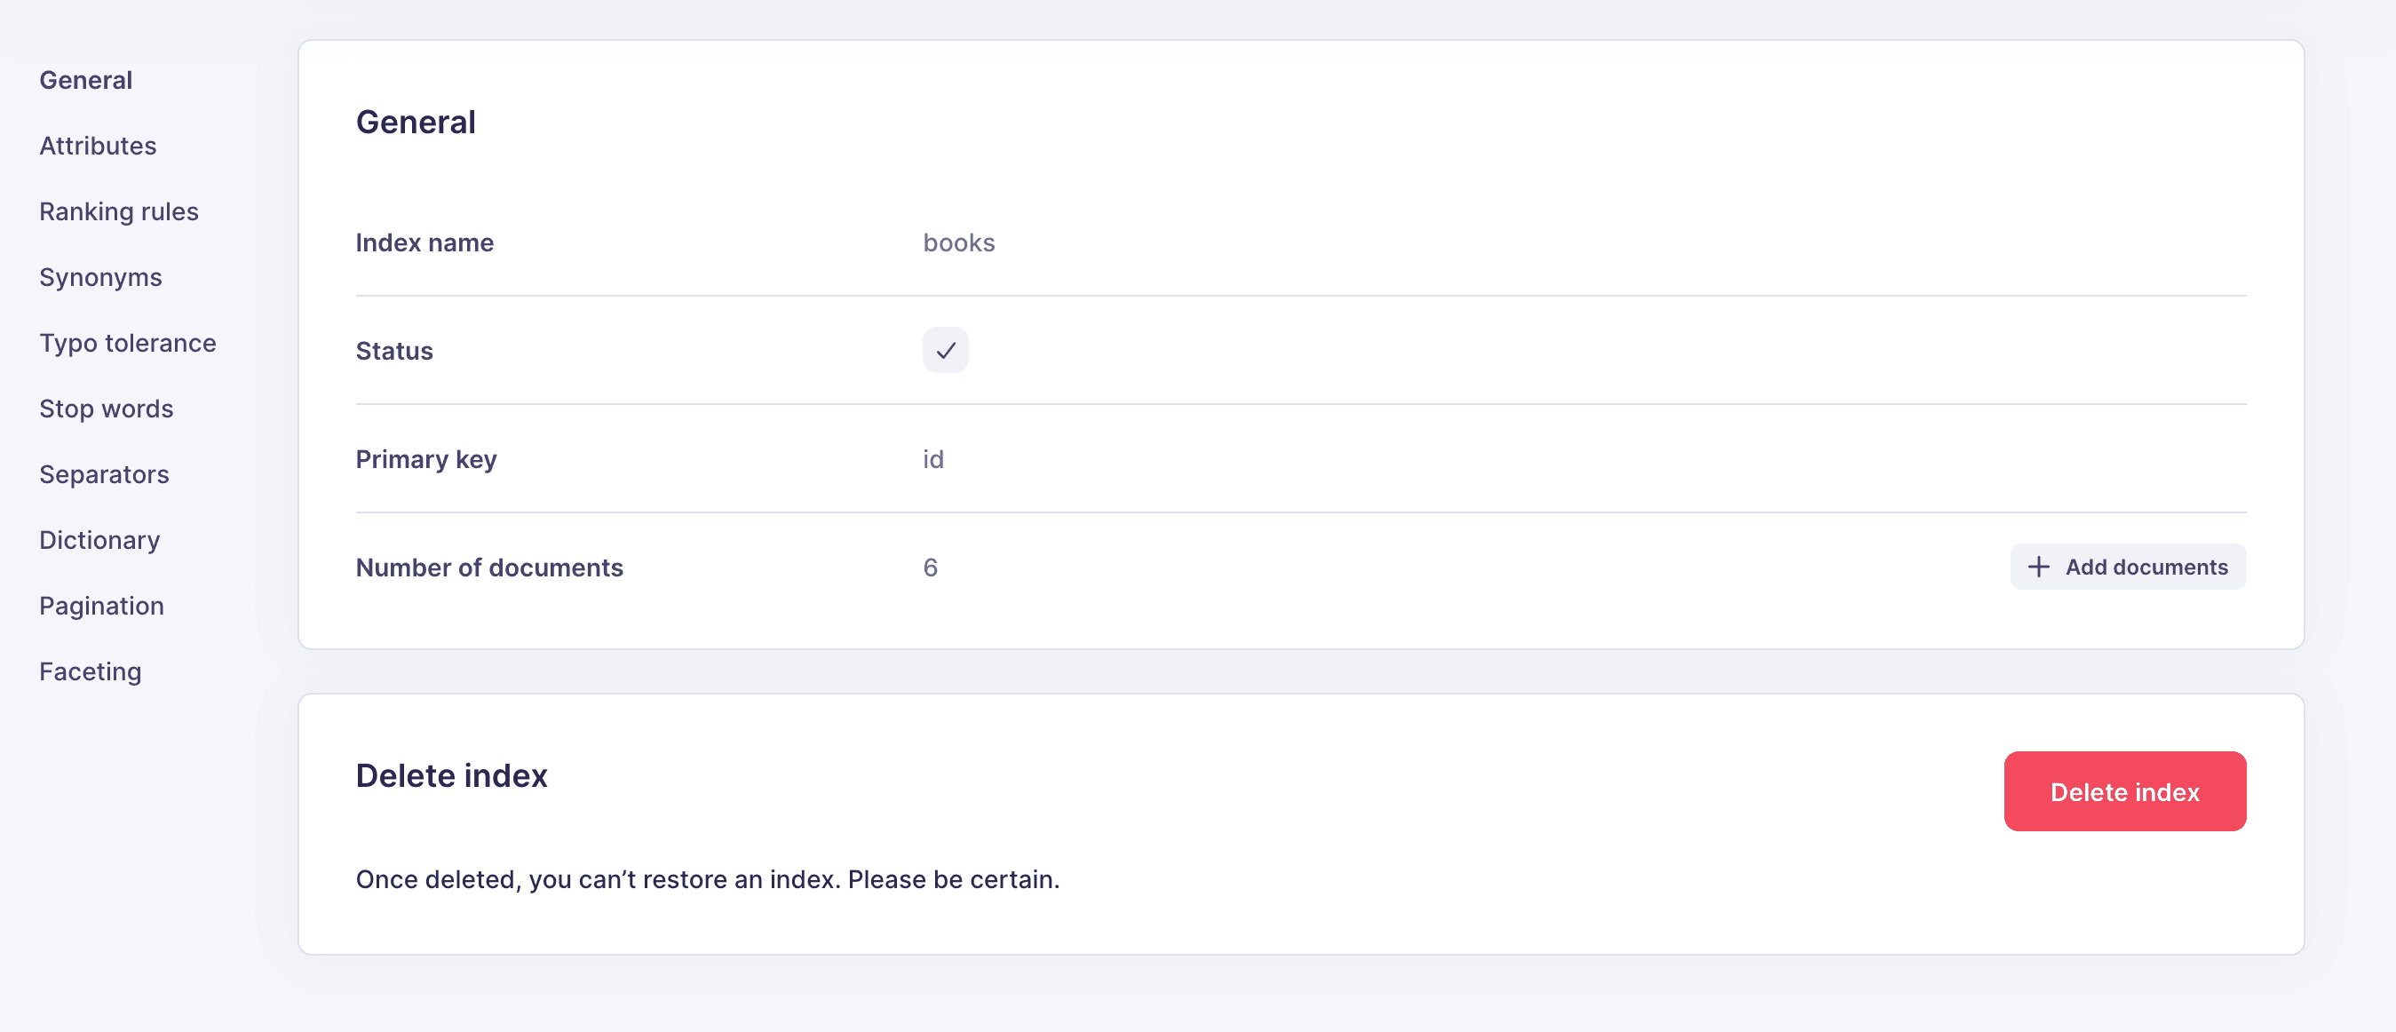This screenshot has height=1032, width=2396.
Task: Click the Index name field value
Action: pyautogui.click(x=958, y=242)
